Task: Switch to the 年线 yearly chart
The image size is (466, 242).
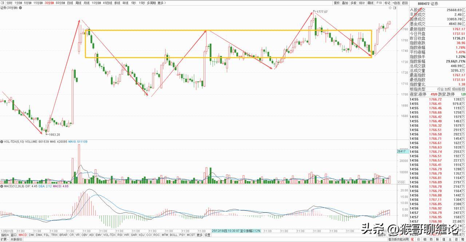Action: [125, 3]
